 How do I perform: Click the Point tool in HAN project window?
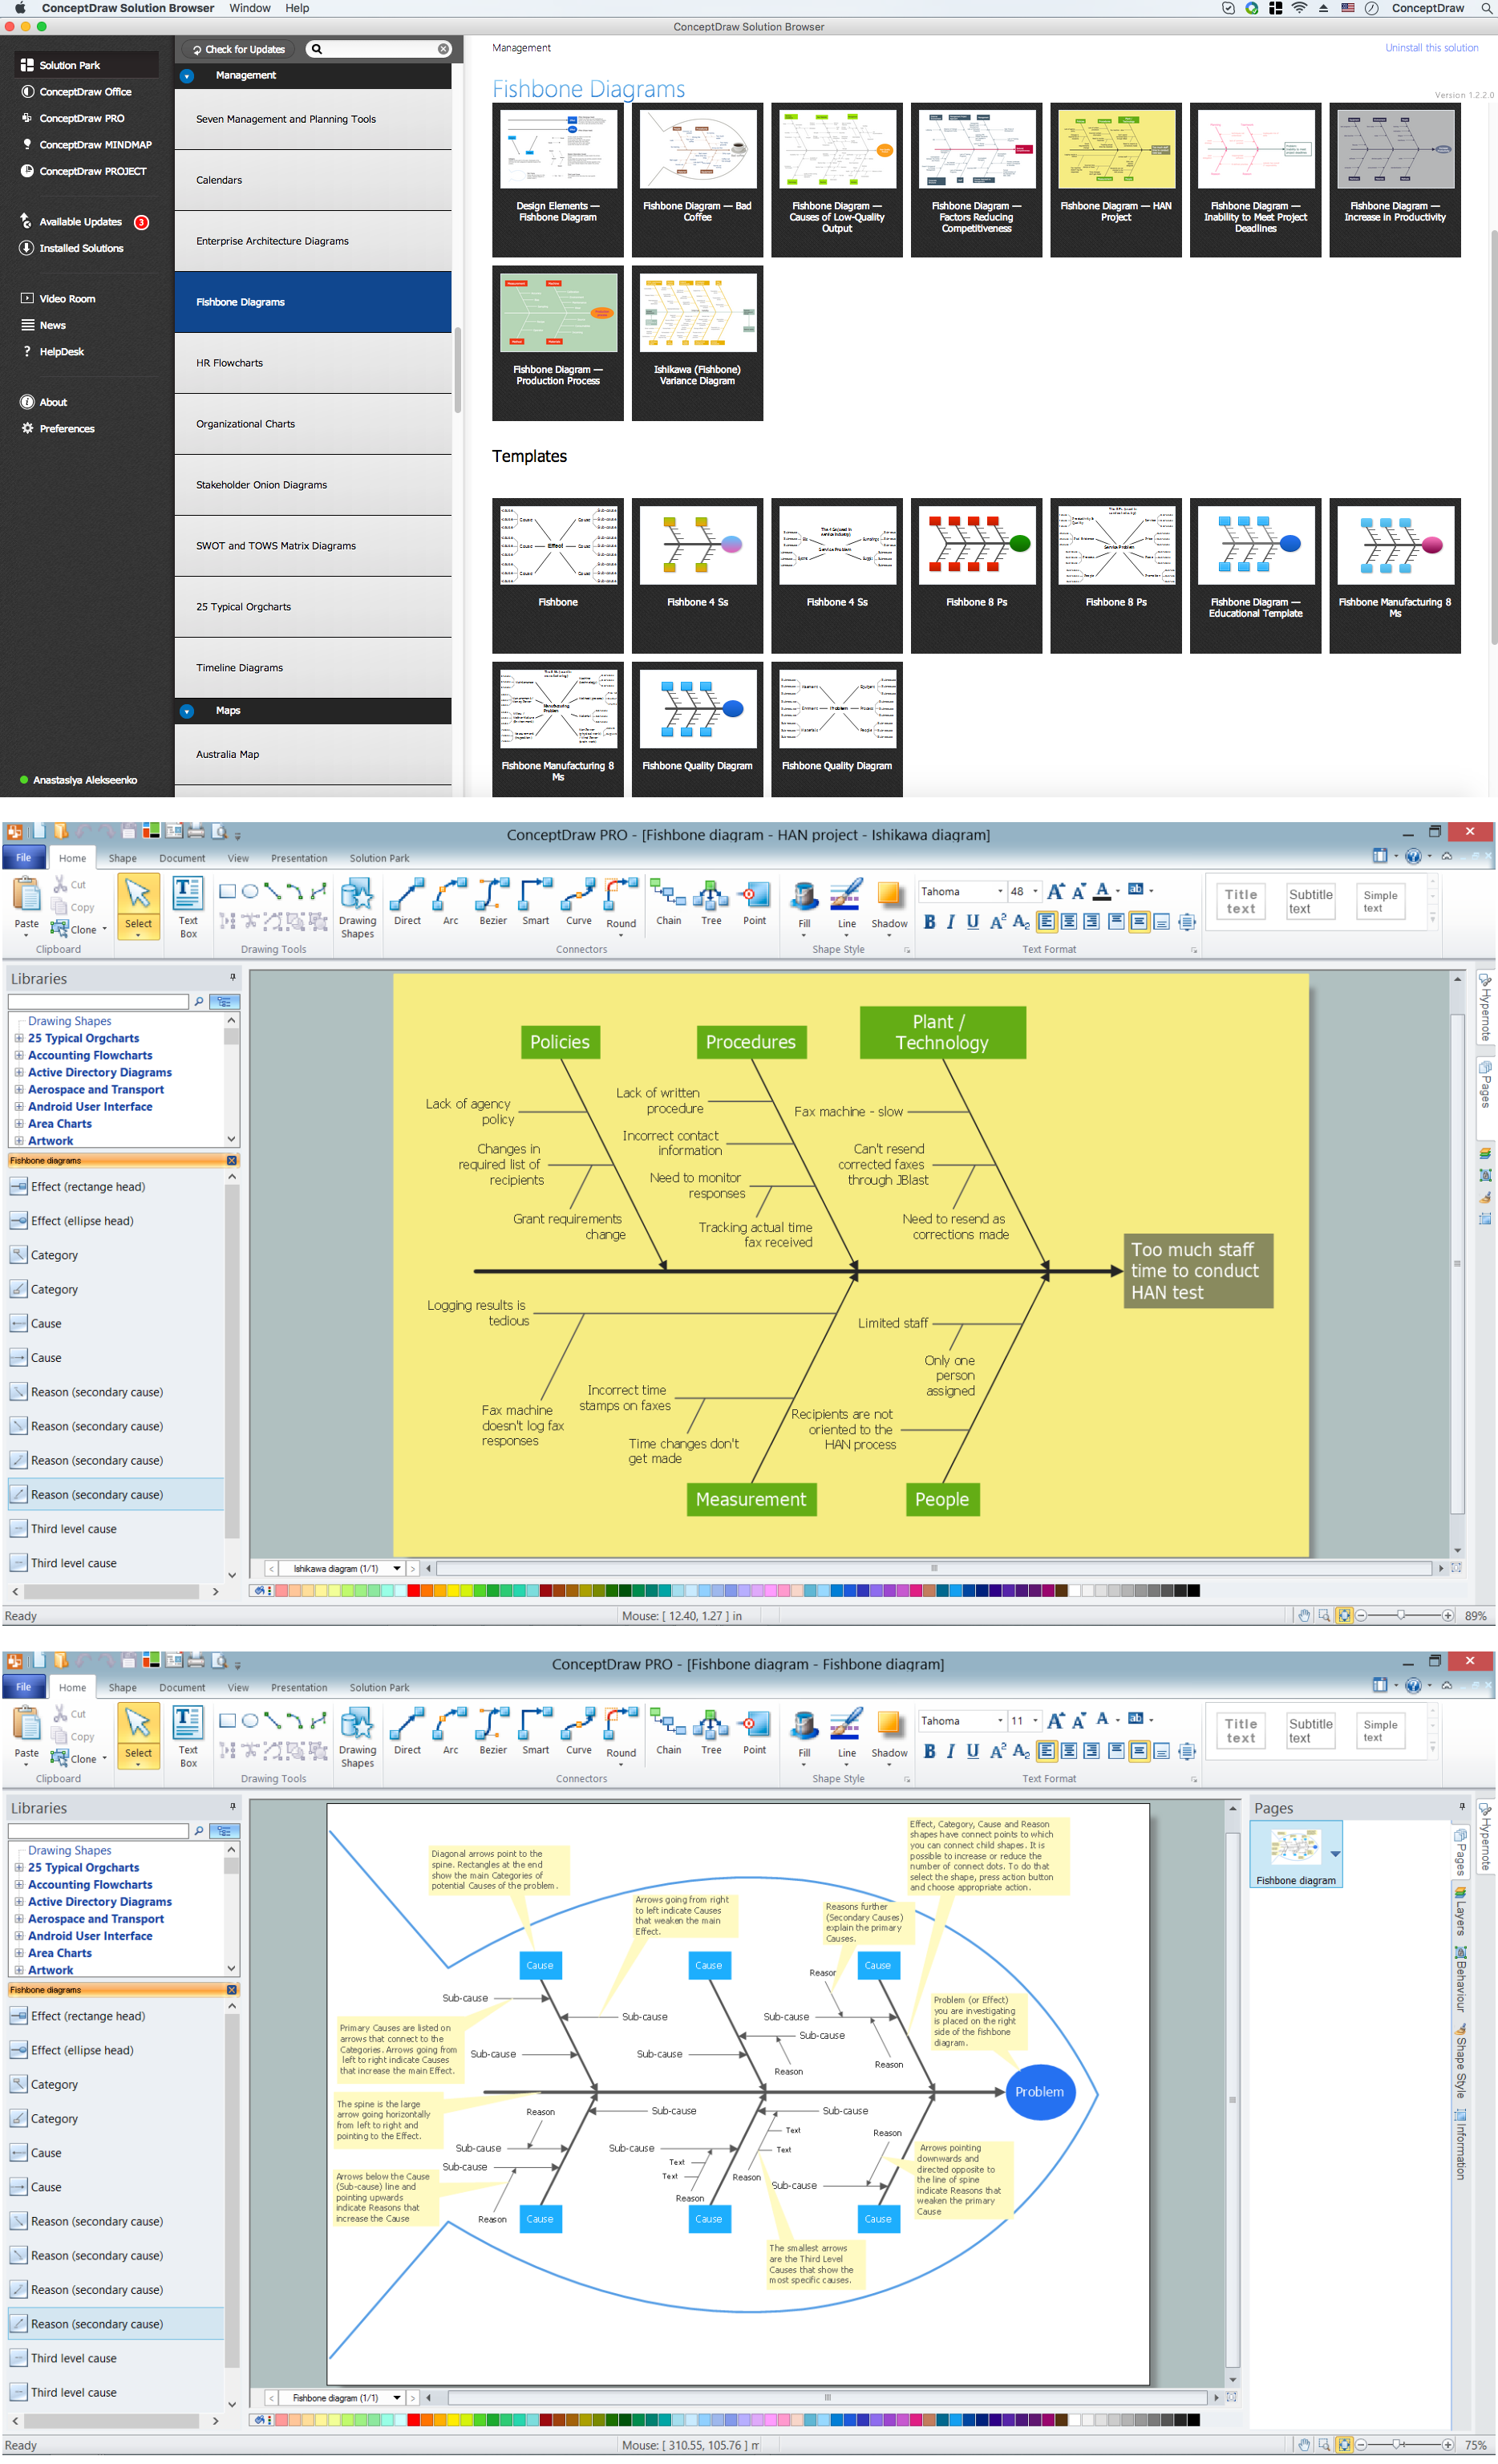point(755,901)
